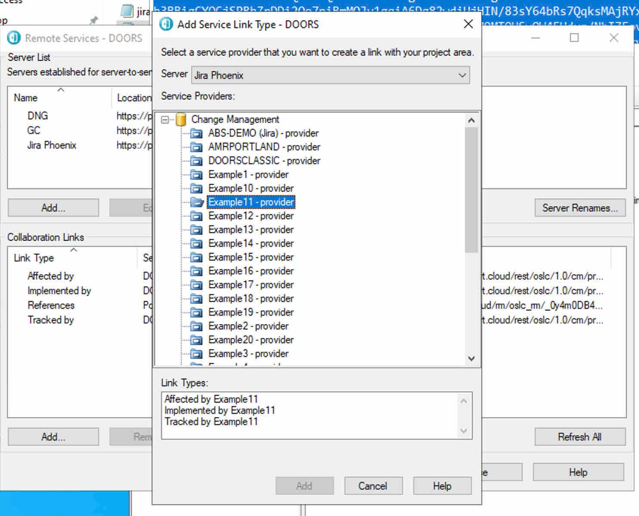
Task: Click Cancel in Add Service Link Type dialog
Action: (373, 486)
